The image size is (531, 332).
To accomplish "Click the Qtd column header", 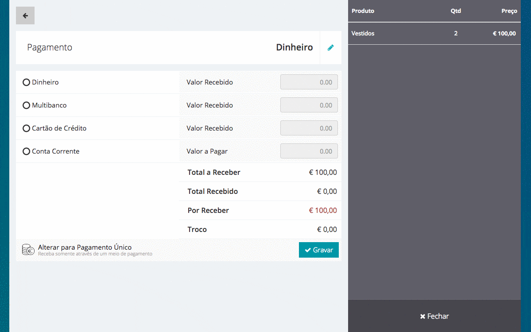I will pyautogui.click(x=456, y=11).
